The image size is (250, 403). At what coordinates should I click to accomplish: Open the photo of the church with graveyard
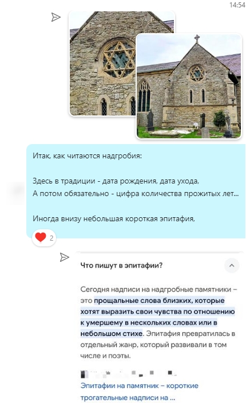tap(189, 86)
